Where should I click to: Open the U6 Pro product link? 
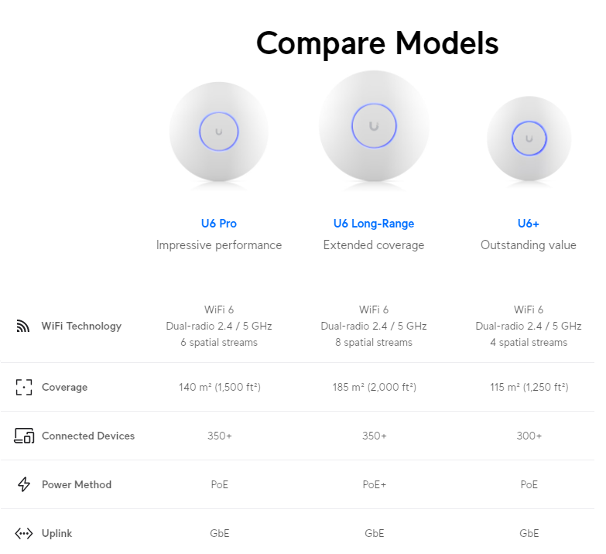coord(219,224)
